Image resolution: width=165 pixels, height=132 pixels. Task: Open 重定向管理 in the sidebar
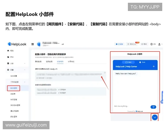pyautogui.click(x=14, y=111)
